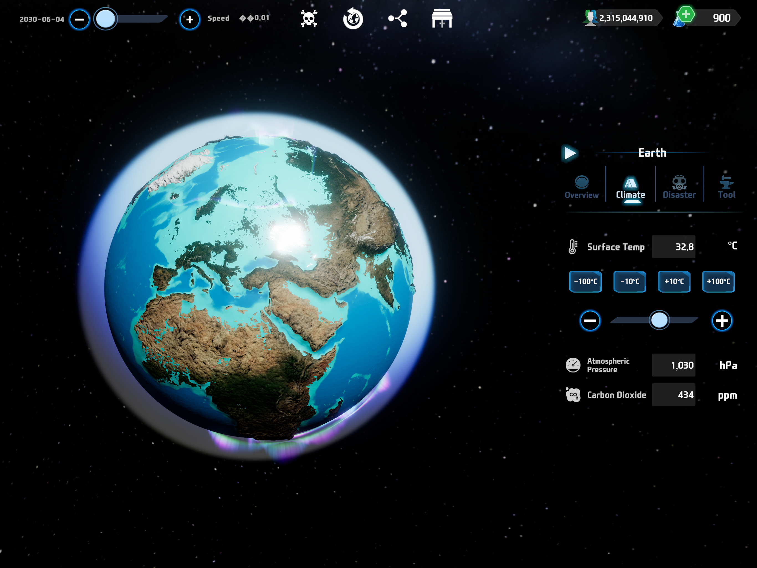The image size is (757, 568).
Task: Click the Atmospheric Pressure value 1,030
Action: pyautogui.click(x=673, y=365)
